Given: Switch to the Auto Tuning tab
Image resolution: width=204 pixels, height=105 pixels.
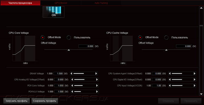Looking at the screenshot, I should click(101, 3).
